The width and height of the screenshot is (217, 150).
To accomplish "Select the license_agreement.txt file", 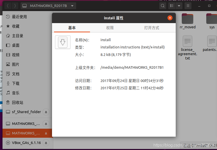I will [187, 48].
